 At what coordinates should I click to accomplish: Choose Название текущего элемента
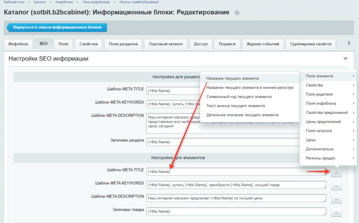250,78
